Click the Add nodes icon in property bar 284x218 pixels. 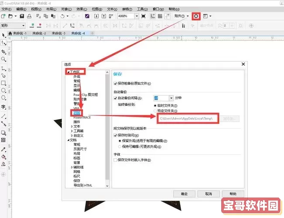[x=32, y=26]
